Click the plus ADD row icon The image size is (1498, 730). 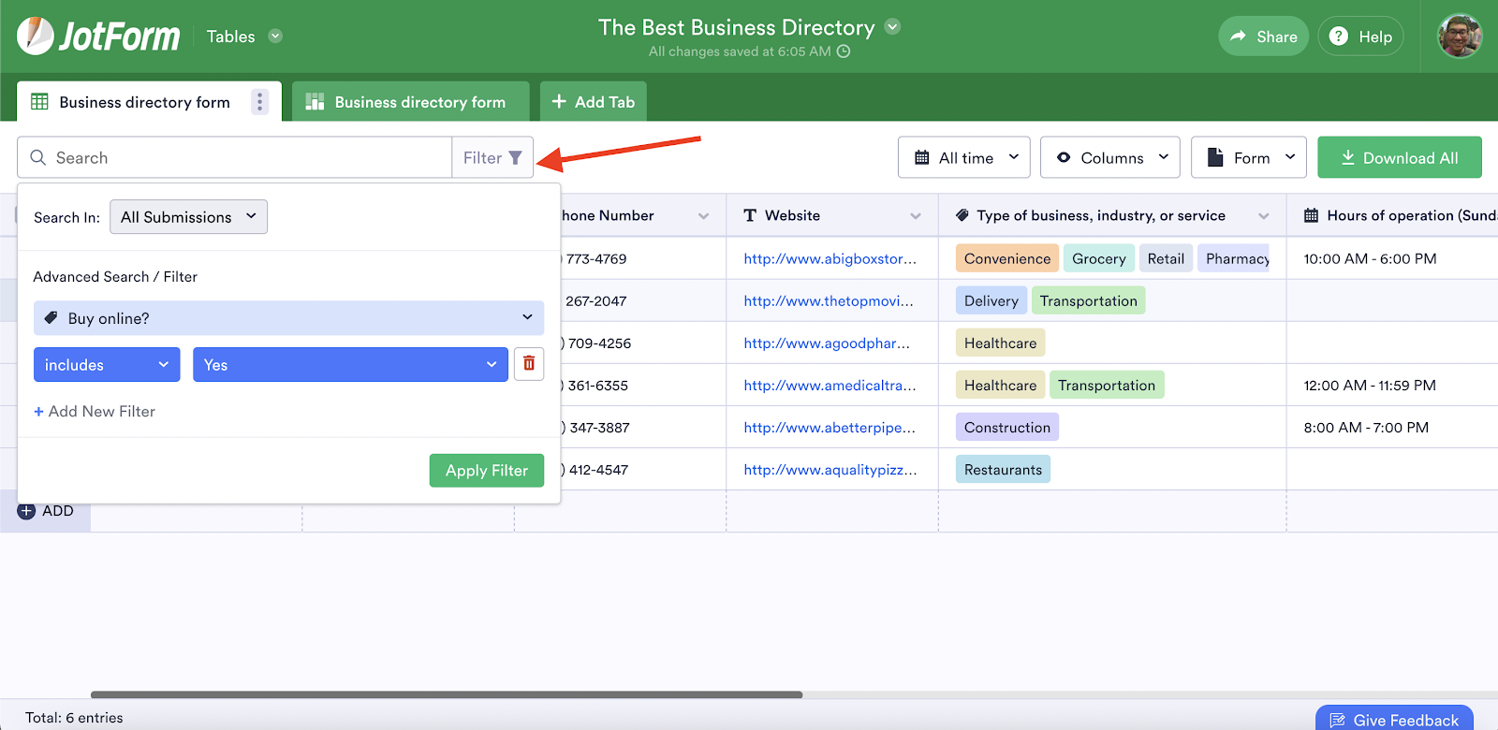pyautogui.click(x=27, y=511)
